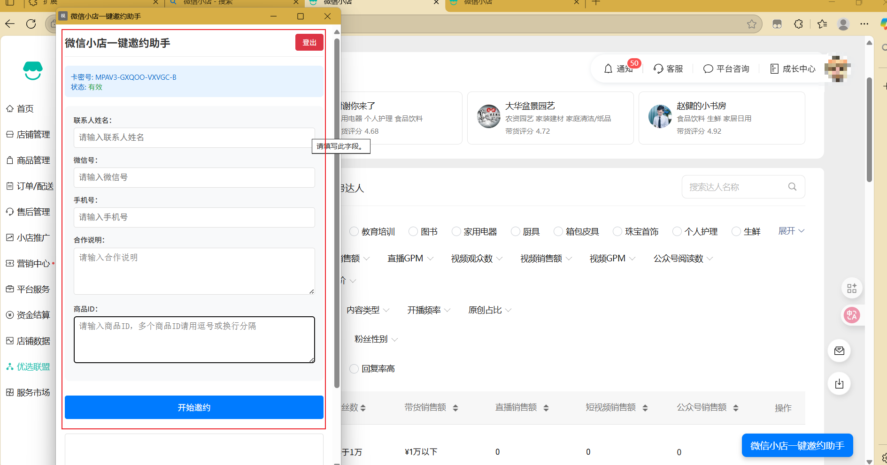Select the 教育培训 category radio
The height and width of the screenshot is (465, 887).
click(354, 231)
